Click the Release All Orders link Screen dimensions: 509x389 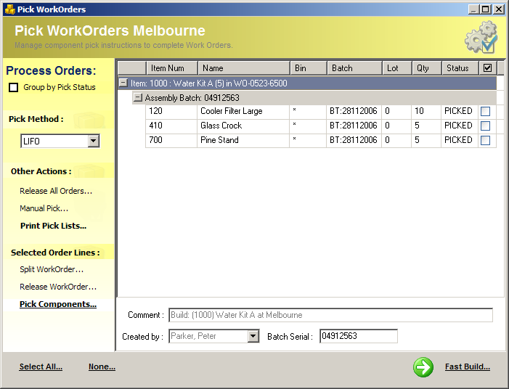(x=56, y=192)
